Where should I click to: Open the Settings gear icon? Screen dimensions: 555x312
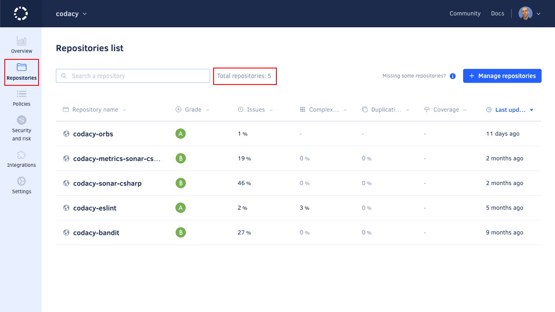pos(22,181)
